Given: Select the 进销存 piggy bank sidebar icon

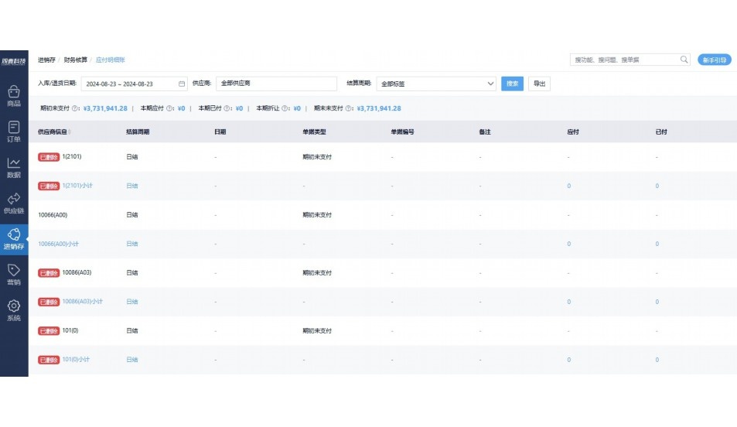Looking at the screenshot, I should tap(14, 238).
